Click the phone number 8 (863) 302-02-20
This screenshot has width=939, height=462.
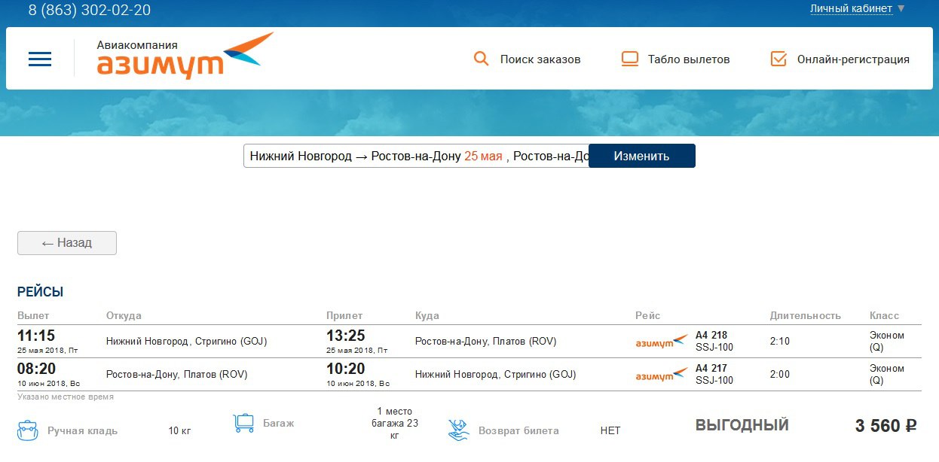(90, 10)
